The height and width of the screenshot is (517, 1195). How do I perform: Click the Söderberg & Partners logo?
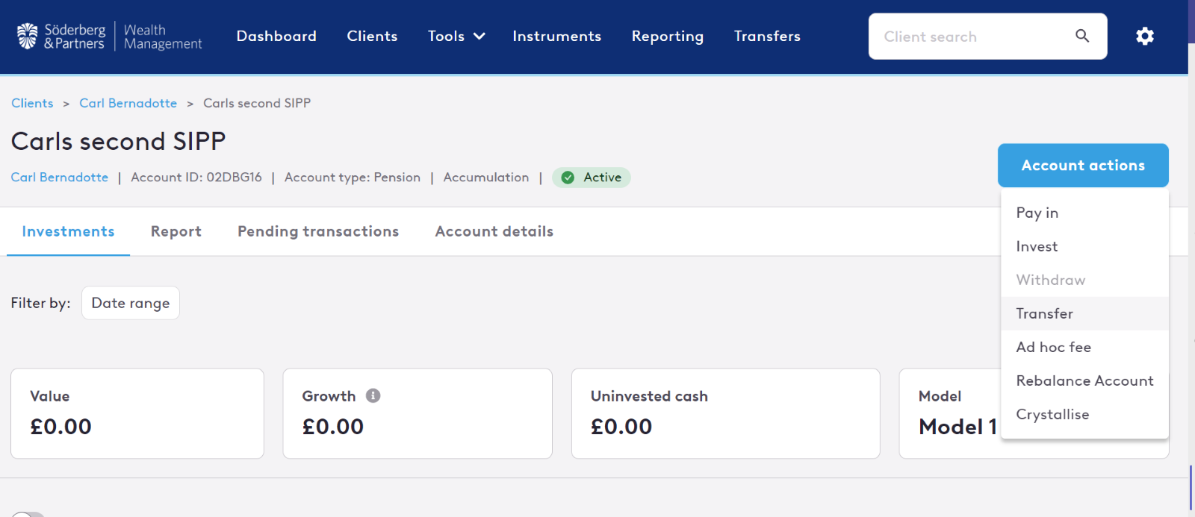[109, 37]
